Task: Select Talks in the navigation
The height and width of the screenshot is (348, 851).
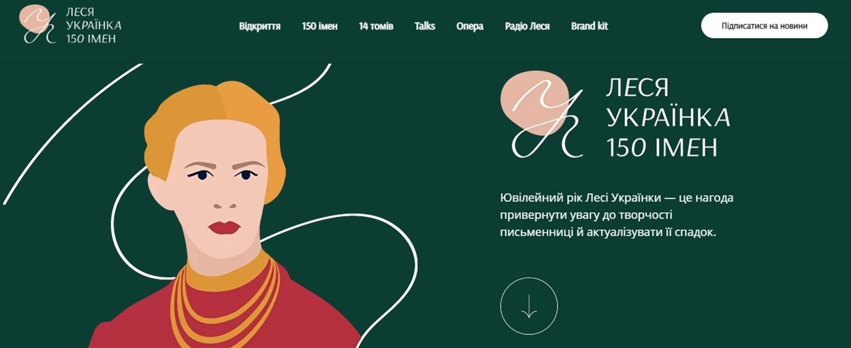Action: (x=425, y=26)
